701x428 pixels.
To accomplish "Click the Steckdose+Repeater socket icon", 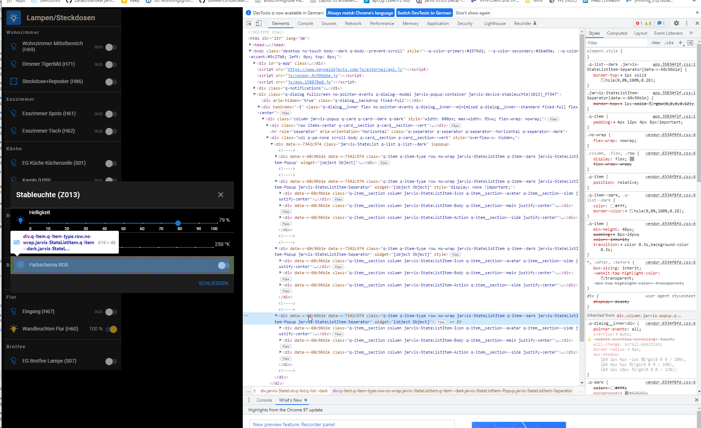I will pos(14,81).
